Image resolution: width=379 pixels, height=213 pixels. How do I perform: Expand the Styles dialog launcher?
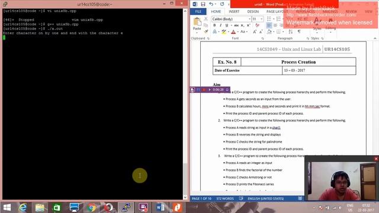322,38
